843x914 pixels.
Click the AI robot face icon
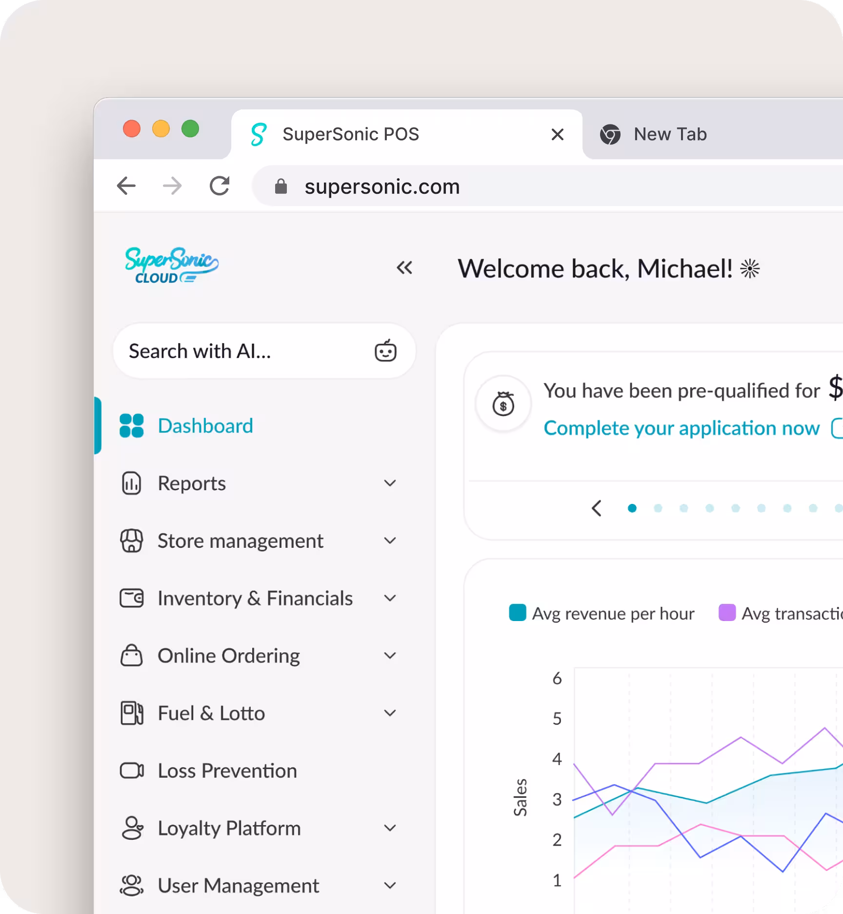click(x=385, y=351)
